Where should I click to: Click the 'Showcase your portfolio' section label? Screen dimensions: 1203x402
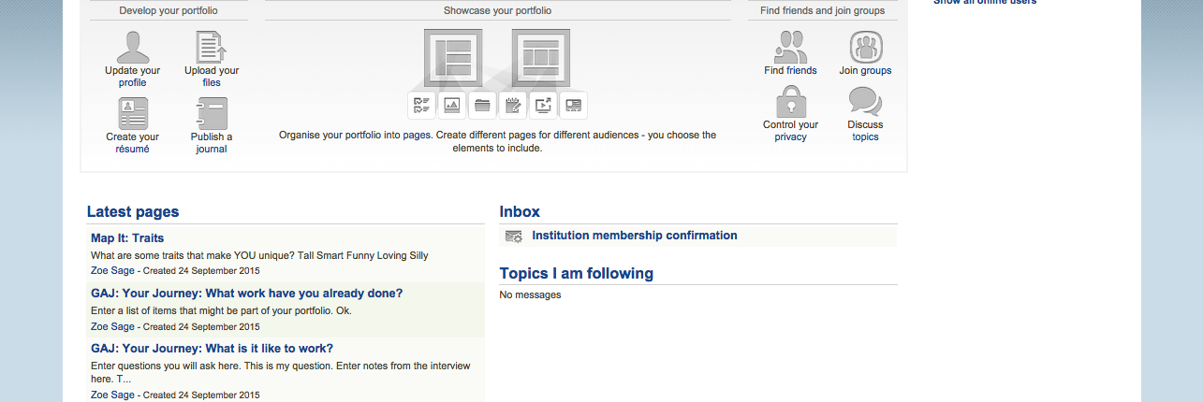[497, 11]
